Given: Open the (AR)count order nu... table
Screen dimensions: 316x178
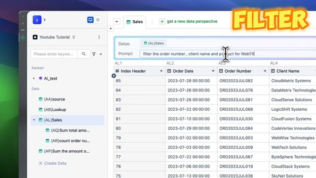Looking at the screenshot, I should pyautogui.click(x=70, y=140).
